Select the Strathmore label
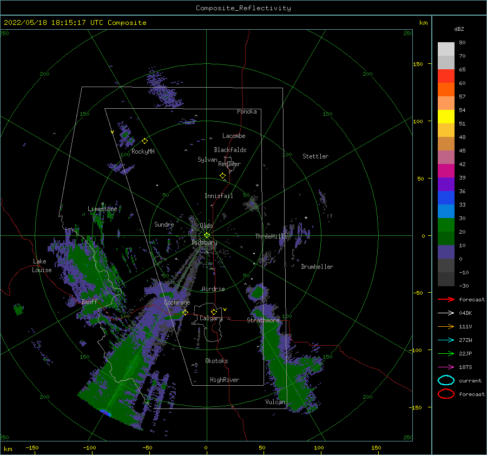Image resolution: width=487 pixels, height=455 pixels. 263,320
